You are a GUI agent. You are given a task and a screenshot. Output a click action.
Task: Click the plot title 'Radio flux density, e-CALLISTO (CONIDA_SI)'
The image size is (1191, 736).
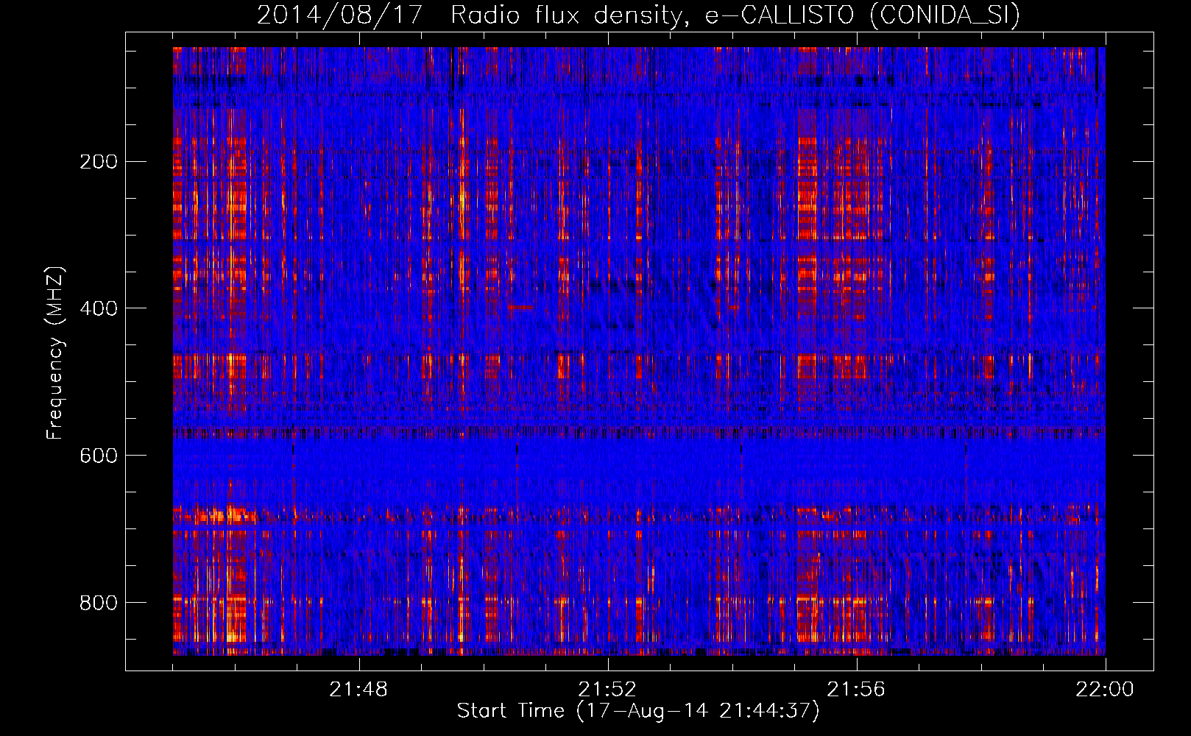point(735,15)
